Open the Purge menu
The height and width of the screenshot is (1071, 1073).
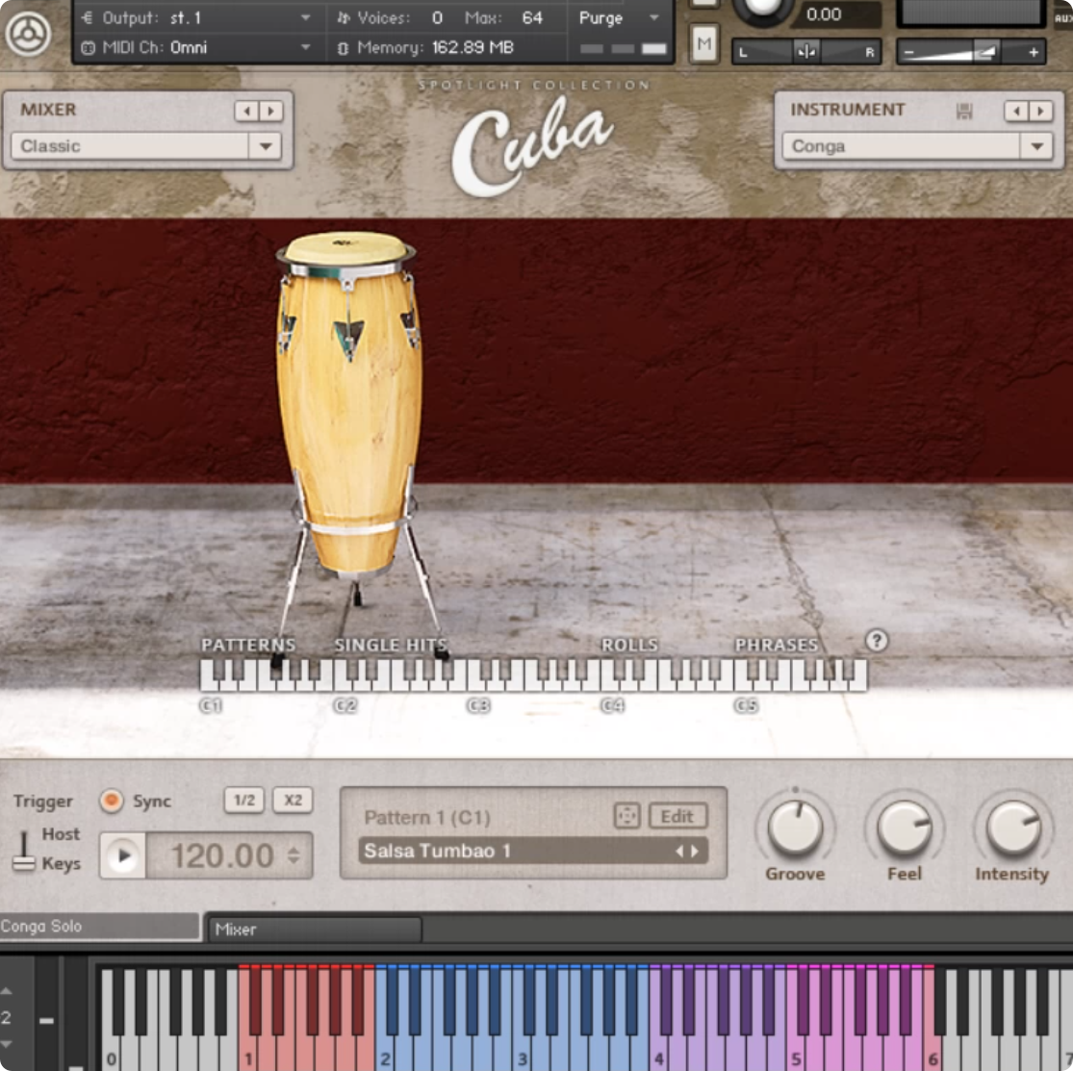pyautogui.click(x=619, y=17)
